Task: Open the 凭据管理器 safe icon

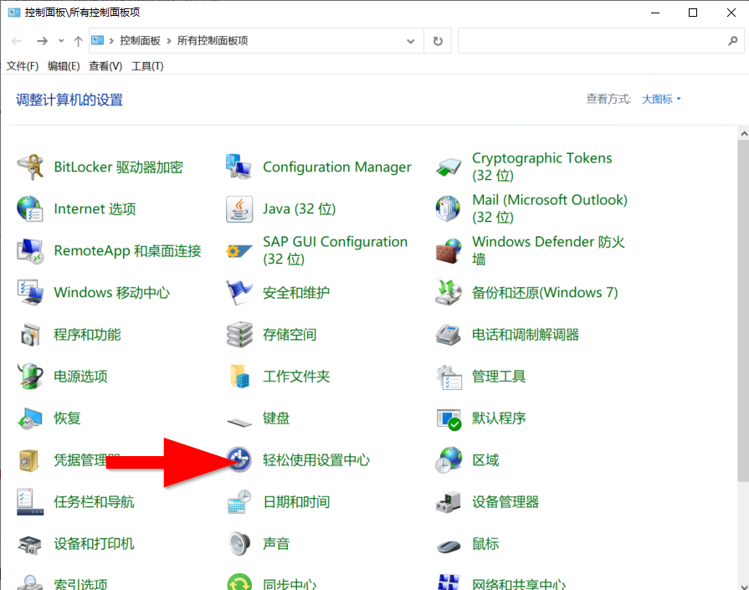Action: 30,459
